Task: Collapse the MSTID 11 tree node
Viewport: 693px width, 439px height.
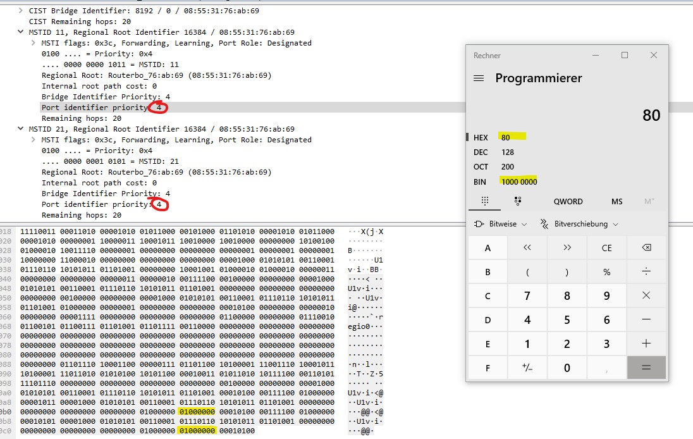Action: click(20, 32)
